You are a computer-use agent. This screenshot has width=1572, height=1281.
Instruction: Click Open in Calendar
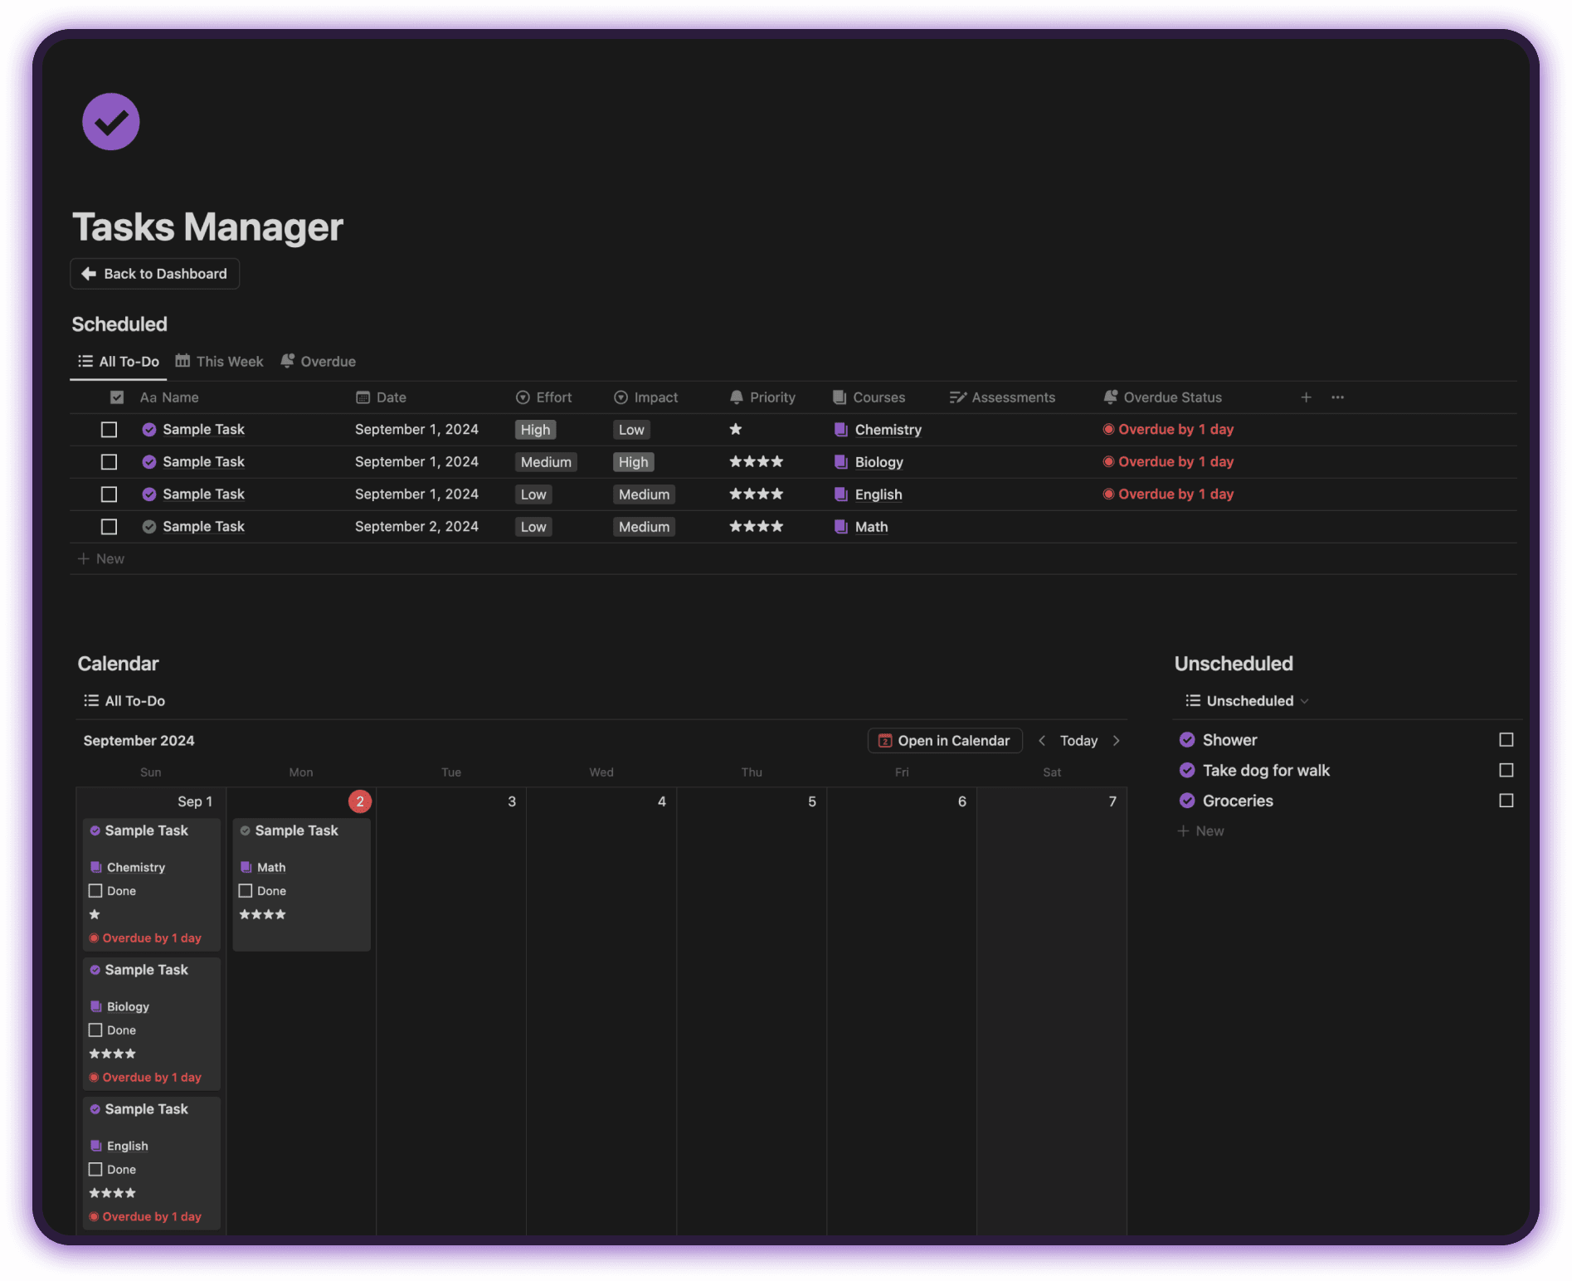pyautogui.click(x=944, y=740)
